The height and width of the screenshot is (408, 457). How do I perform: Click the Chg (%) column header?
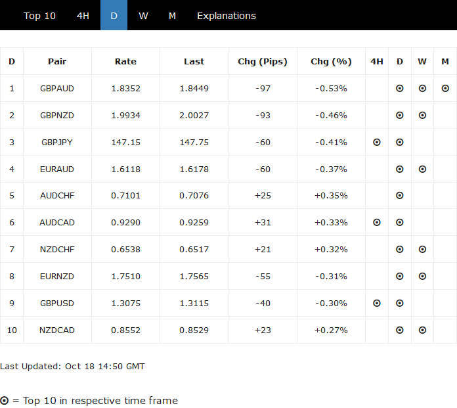tap(331, 61)
